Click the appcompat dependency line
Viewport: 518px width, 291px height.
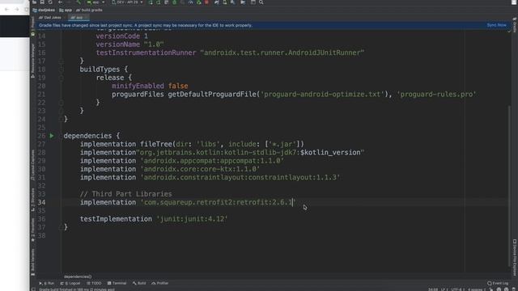(x=182, y=161)
